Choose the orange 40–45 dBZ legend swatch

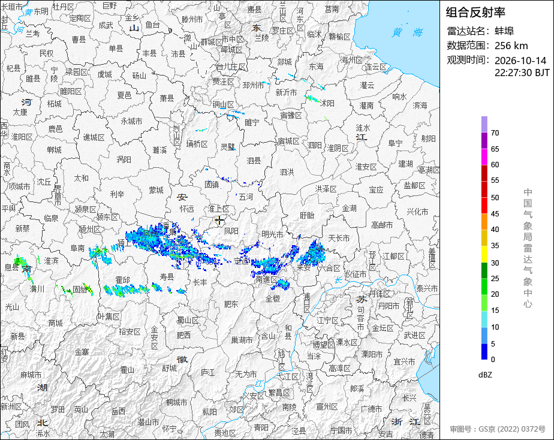click(x=484, y=222)
